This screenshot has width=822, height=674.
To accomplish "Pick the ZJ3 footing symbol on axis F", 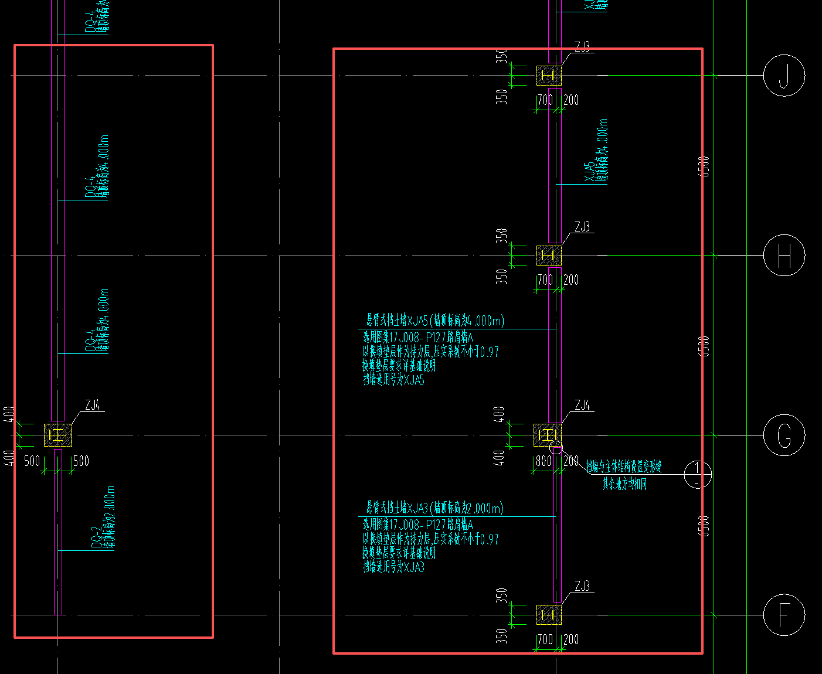I will coord(549,615).
